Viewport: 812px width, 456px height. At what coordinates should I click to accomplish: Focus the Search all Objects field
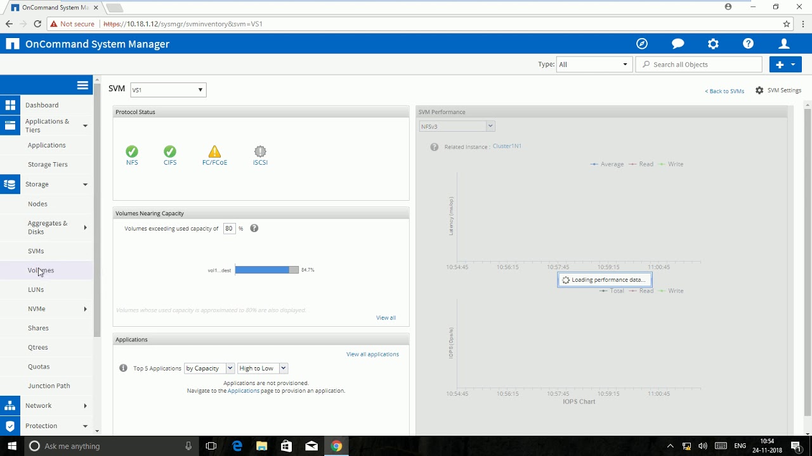coord(699,65)
